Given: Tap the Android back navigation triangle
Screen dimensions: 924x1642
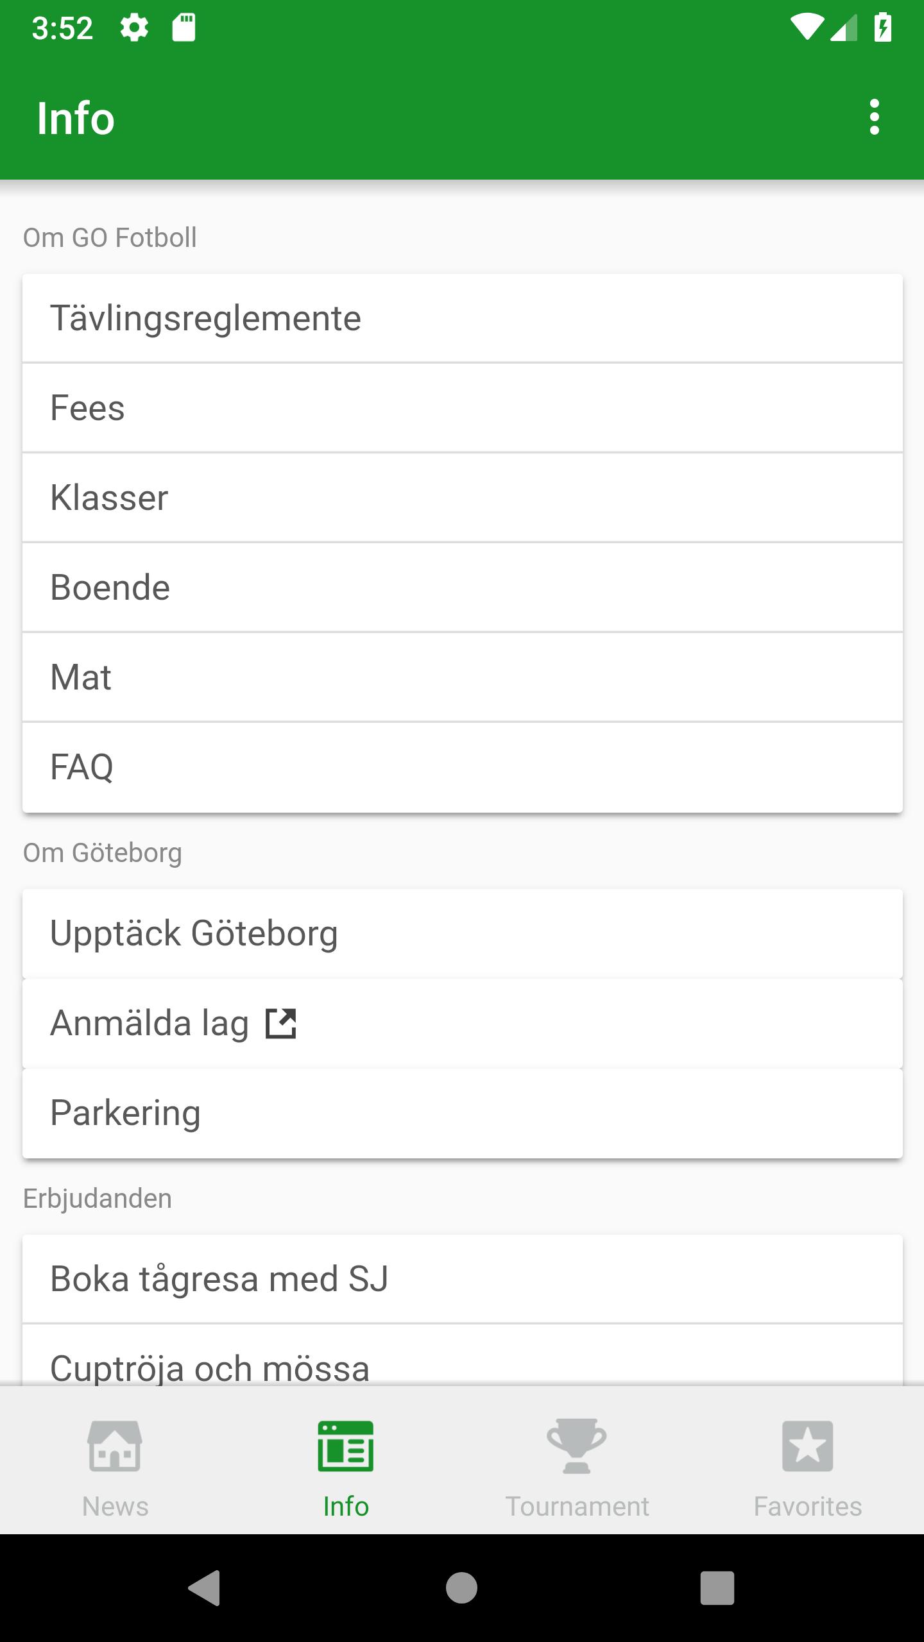Looking at the screenshot, I should 205,1588.
